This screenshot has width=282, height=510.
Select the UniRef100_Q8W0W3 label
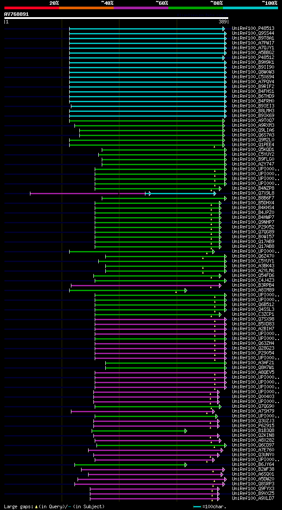point(253,72)
